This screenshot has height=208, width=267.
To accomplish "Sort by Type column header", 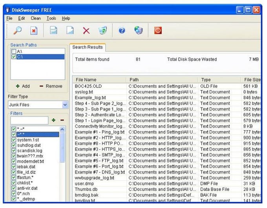I will point(219,80).
